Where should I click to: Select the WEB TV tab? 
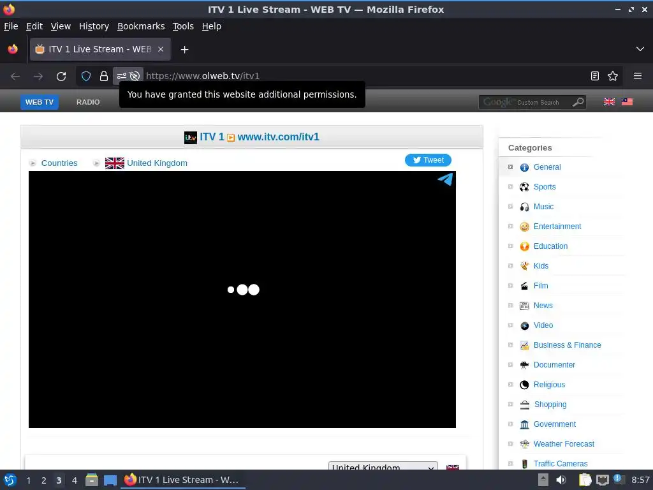(x=39, y=102)
